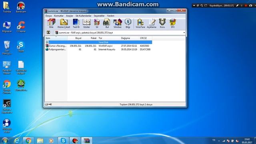Open the Sık Kullanılanlar menu
The width and height of the screenshot is (256, 144).
[84, 16]
